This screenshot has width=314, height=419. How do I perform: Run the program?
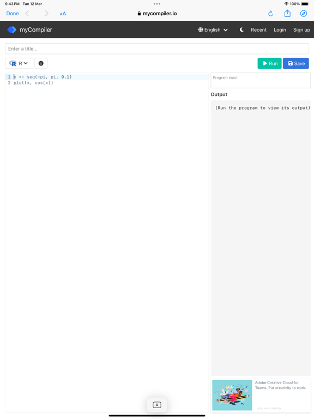point(269,63)
